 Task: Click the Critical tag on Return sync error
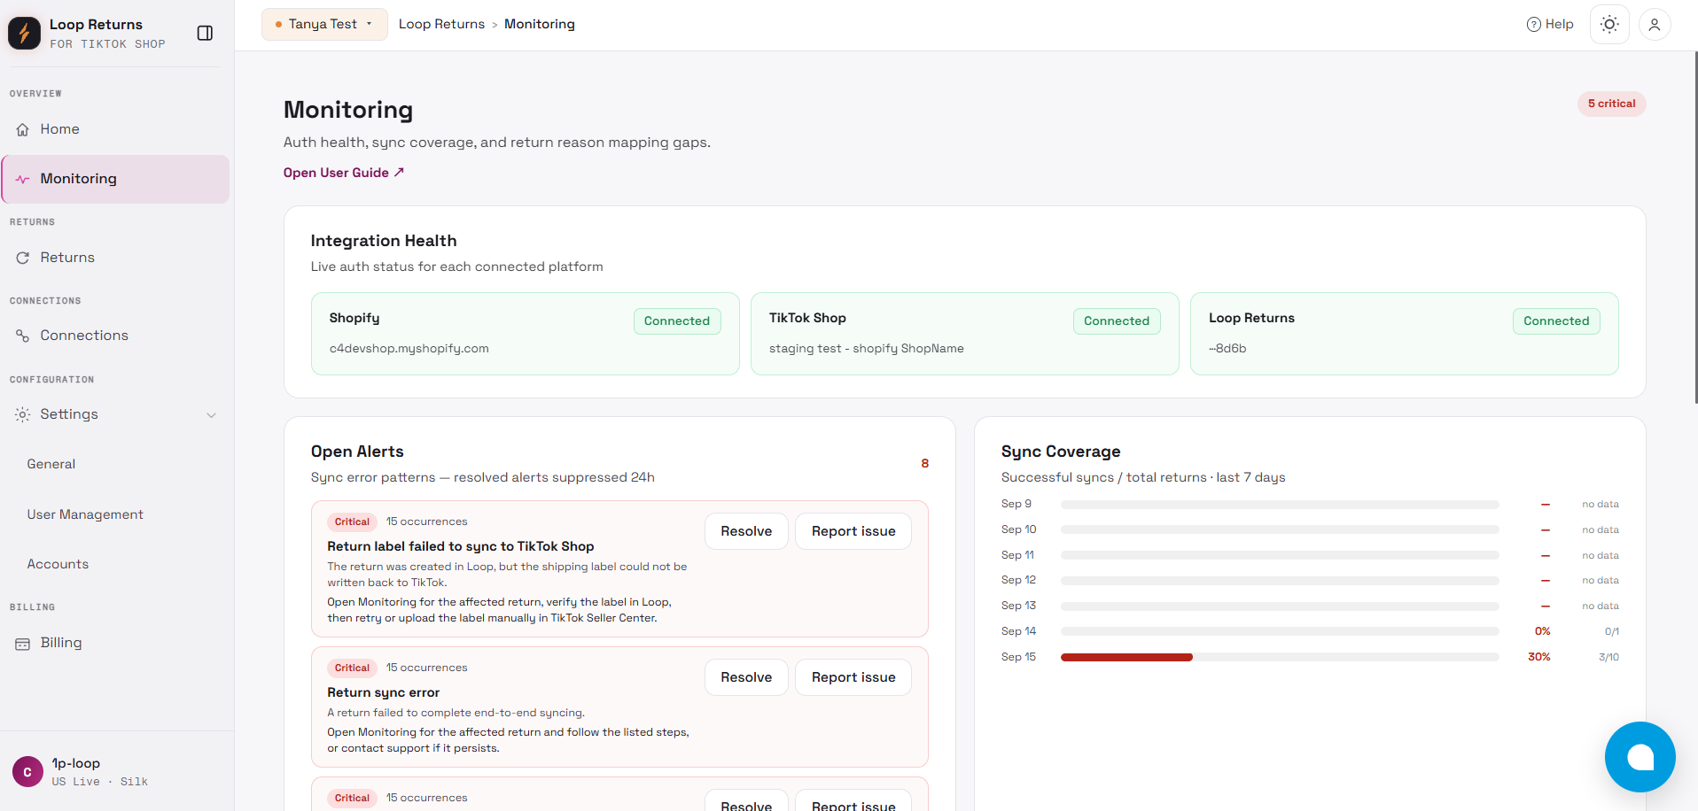click(x=352, y=668)
